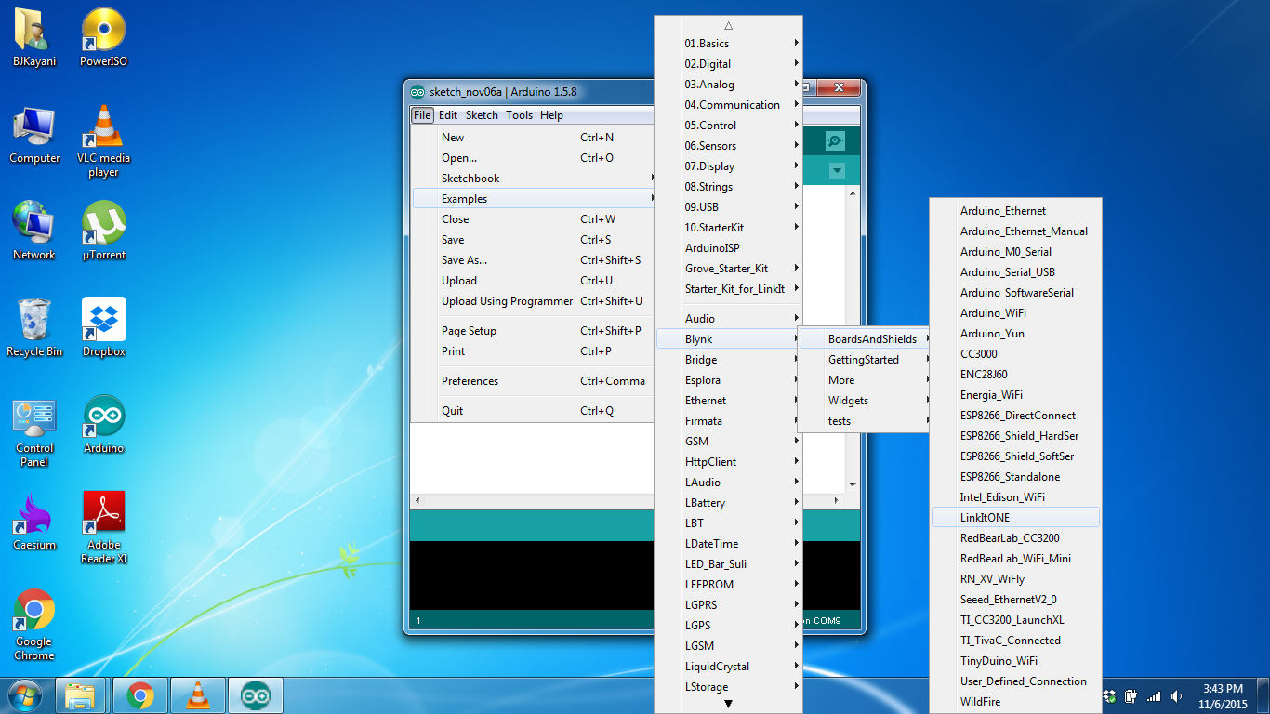The image size is (1270, 714).
Task: Click the network signal tray icon
Action: [1154, 696]
